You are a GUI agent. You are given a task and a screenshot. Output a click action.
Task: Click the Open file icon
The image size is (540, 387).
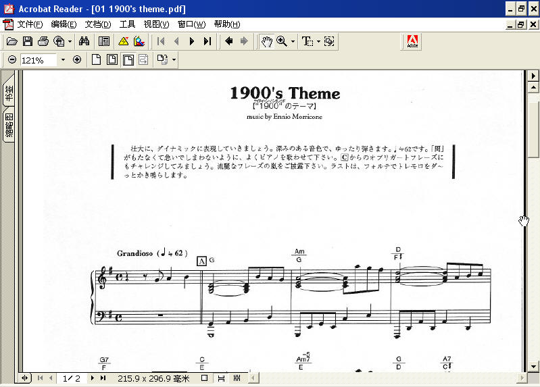coord(11,42)
